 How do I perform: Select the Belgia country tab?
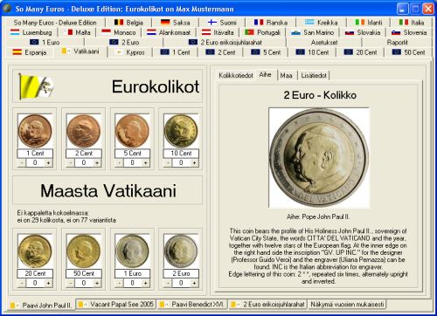[128, 23]
